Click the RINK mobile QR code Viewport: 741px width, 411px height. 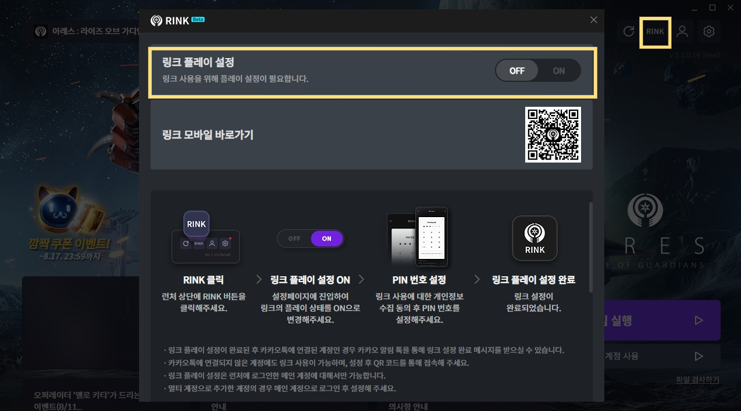click(553, 135)
